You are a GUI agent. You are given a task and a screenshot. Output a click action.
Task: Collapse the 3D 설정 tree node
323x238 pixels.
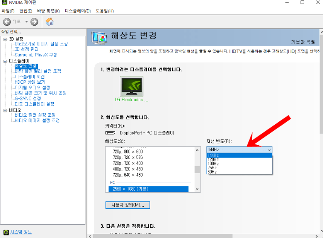click(x=5, y=39)
